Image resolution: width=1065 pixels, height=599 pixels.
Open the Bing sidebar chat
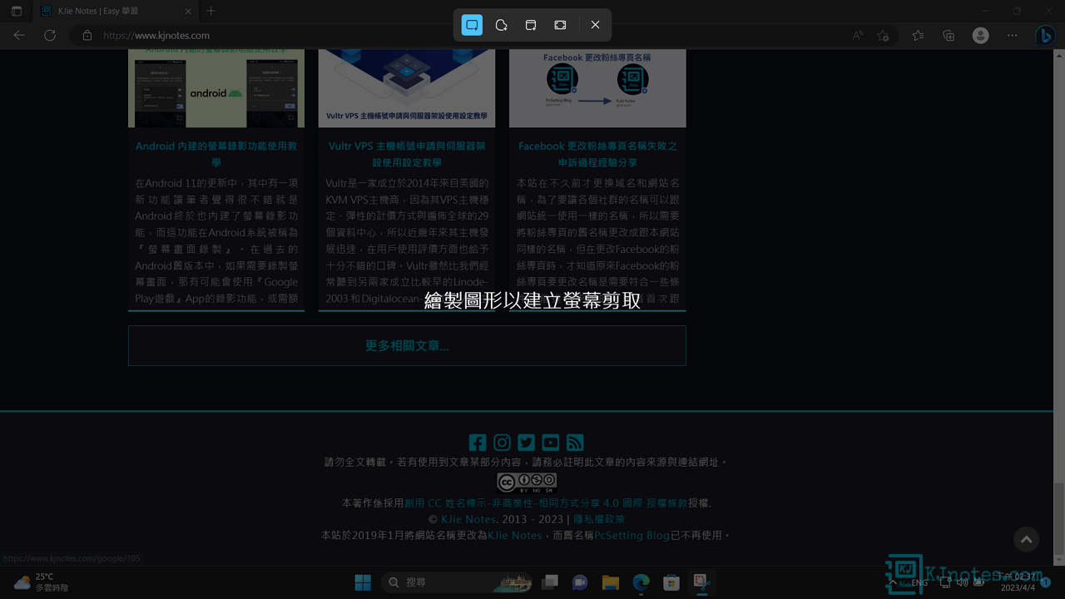pyautogui.click(x=1045, y=35)
